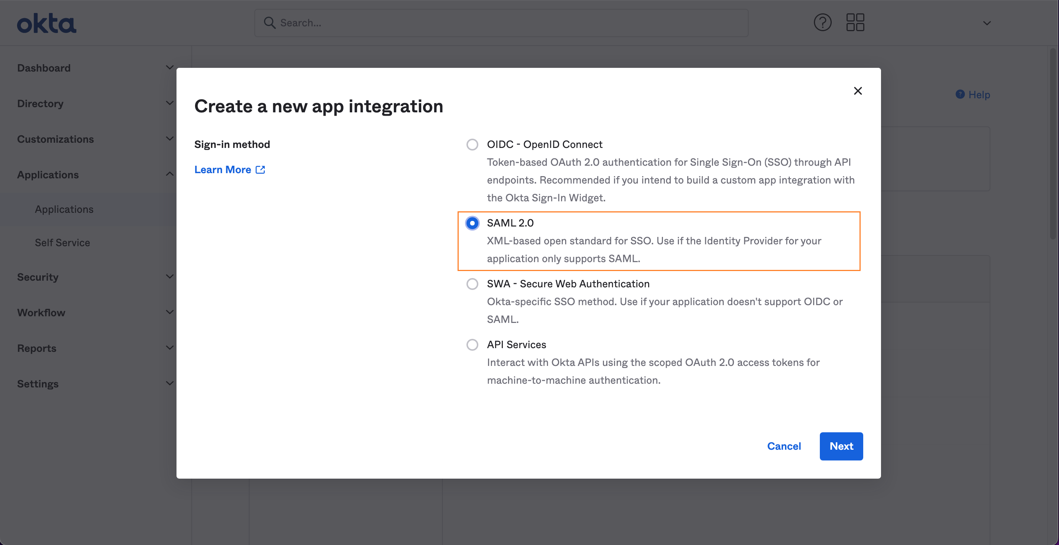Click the Help link on the page
The width and height of the screenshot is (1059, 545).
[979, 95]
